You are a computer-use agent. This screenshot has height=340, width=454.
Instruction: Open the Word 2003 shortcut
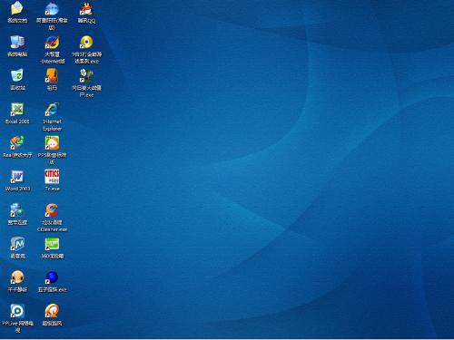(17, 177)
